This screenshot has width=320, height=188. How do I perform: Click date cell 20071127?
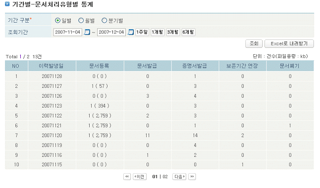point(52,86)
